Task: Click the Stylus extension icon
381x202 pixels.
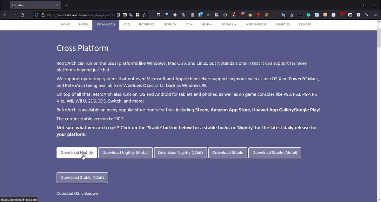Action: click(333, 15)
